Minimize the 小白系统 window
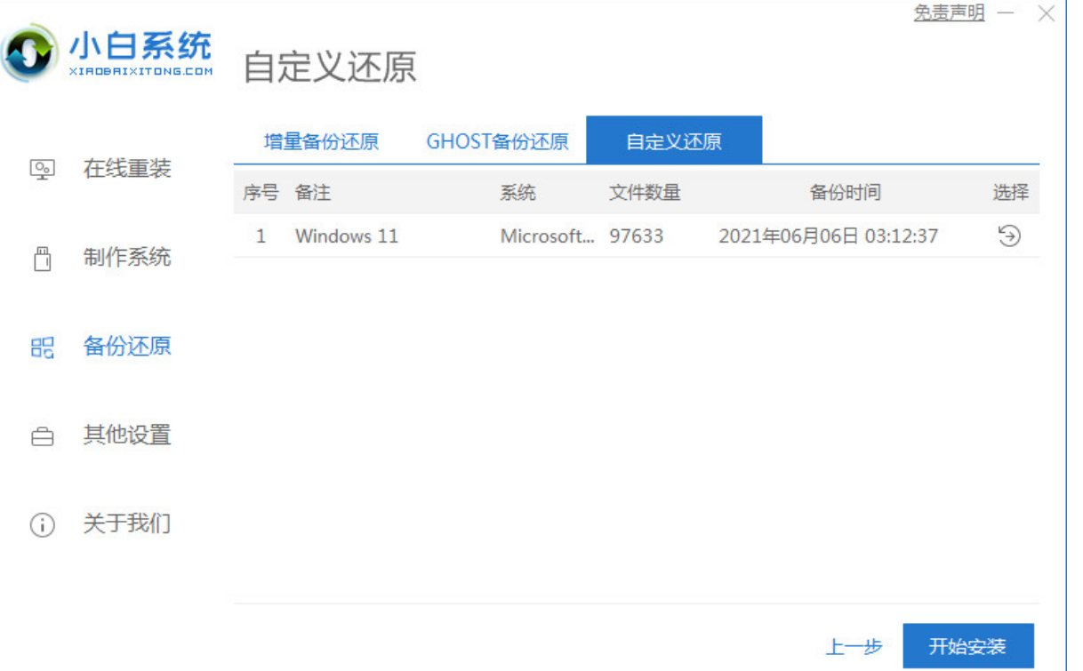Screen dimensions: 1083x671 1006,13
